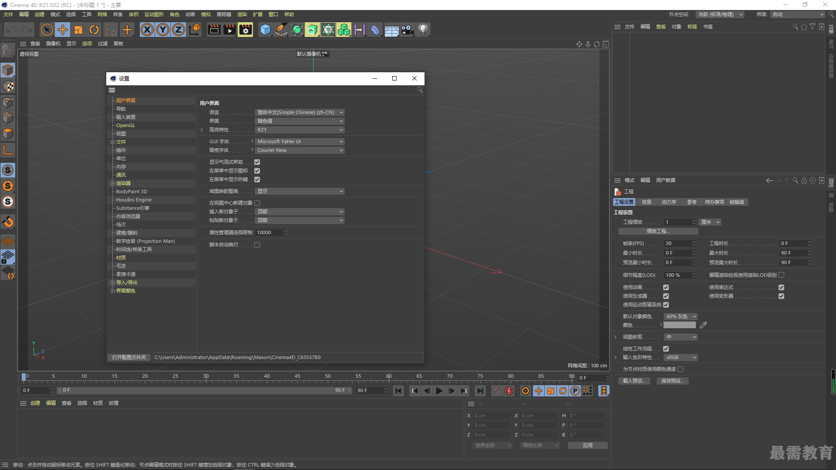Open the viewport 摄像机 menu
Screen dimensions: 836x470
(53, 44)
